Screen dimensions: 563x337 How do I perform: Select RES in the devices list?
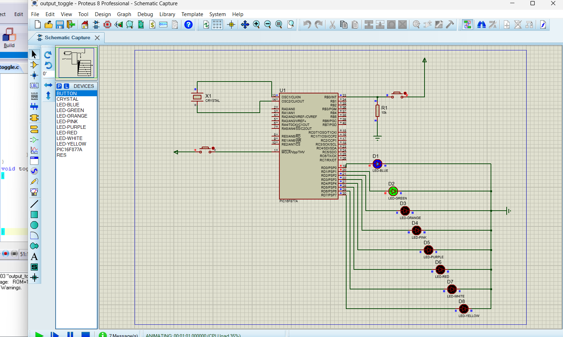76,155
